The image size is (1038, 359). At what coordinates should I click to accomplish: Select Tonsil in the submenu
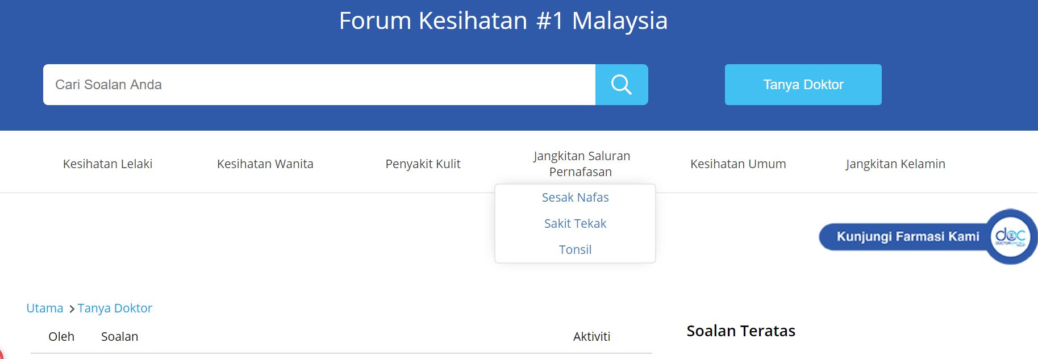[x=575, y=249]
